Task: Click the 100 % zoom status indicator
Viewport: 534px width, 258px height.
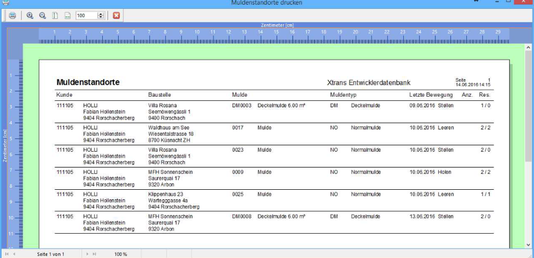Action: [121, 254]
